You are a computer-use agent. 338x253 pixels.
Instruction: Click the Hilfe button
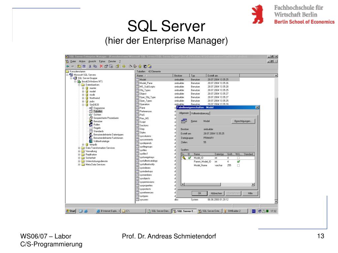[x=250, y=193]
